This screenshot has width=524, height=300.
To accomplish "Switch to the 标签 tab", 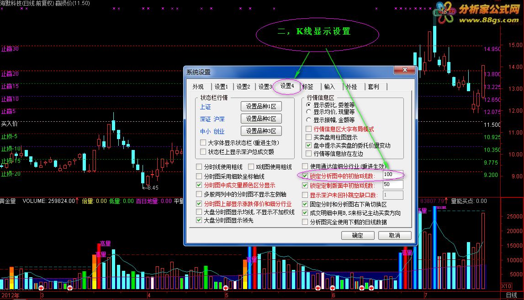I will [x=308, y=87].
